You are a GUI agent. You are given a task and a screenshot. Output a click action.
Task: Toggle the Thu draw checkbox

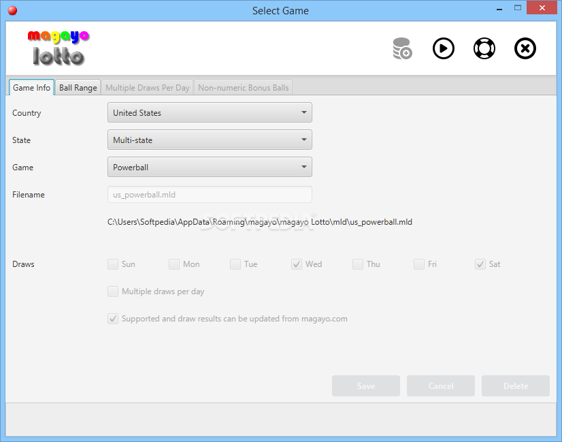click(358, 264)
